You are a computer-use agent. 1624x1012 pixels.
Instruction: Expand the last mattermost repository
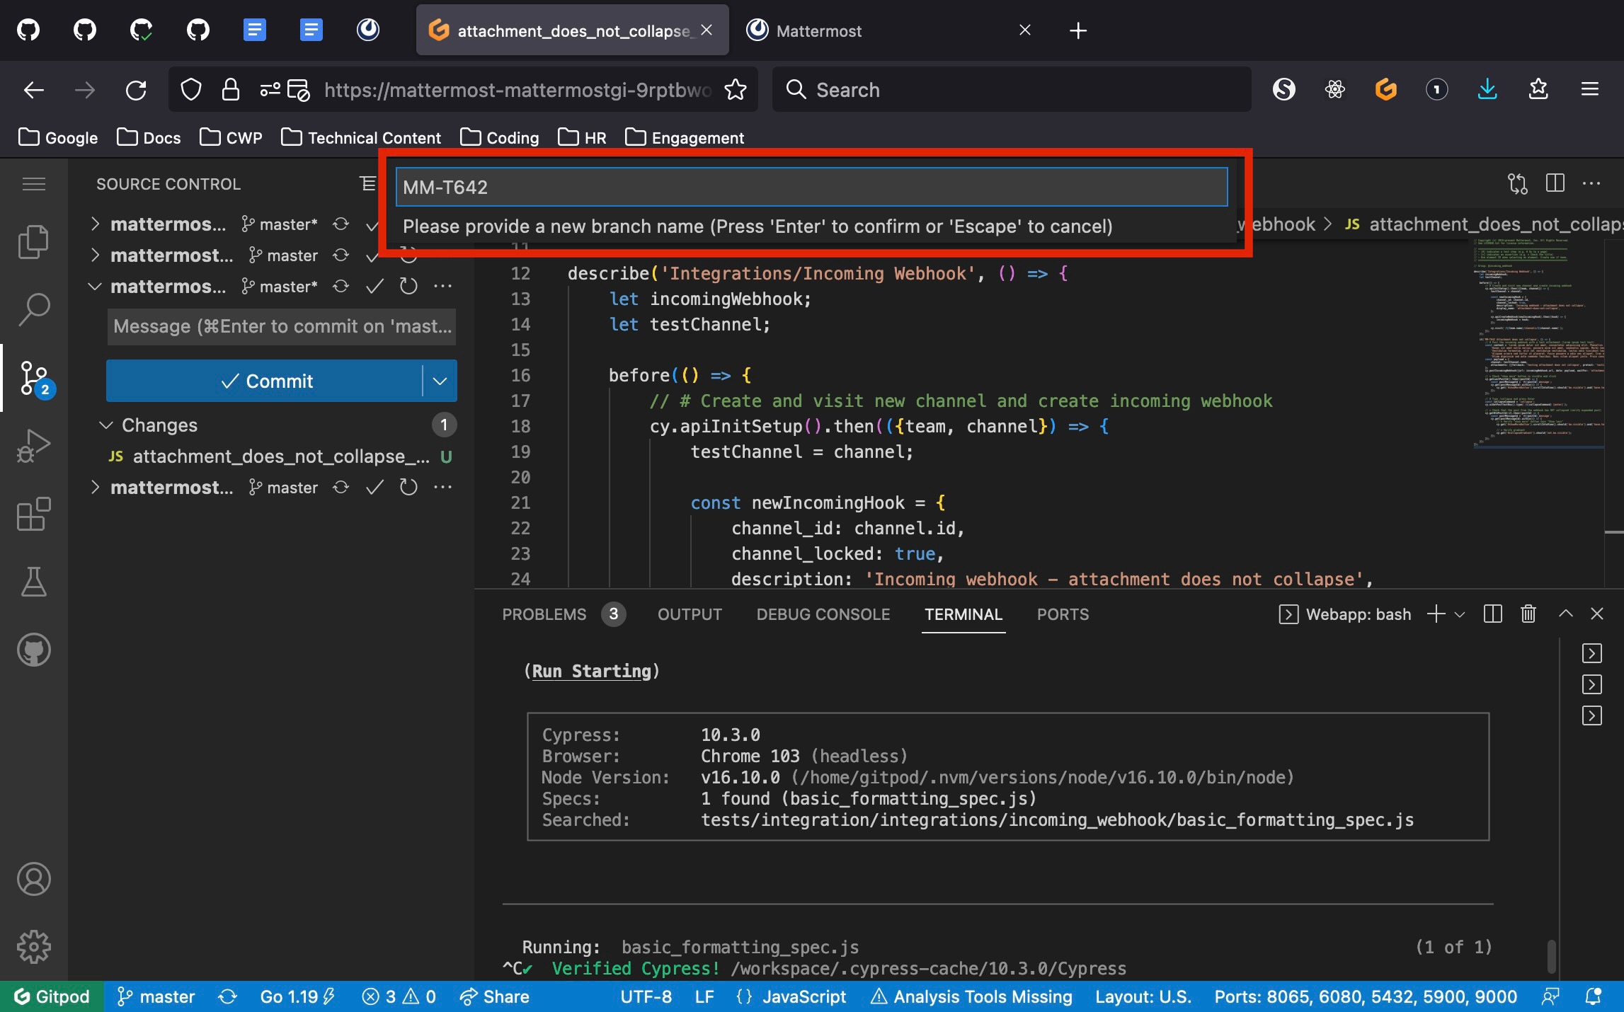[x=95, y=488]
